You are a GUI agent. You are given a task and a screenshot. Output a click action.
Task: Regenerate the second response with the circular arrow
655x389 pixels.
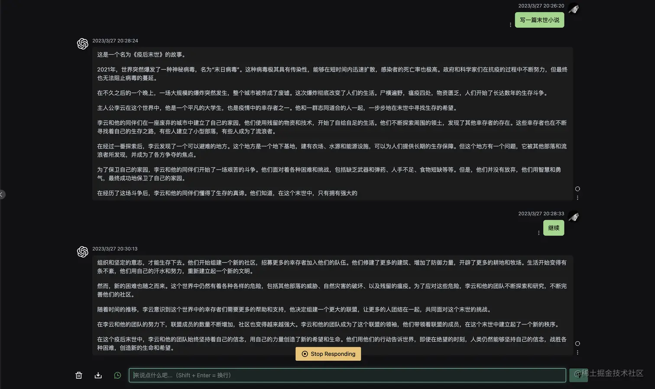[577, 343]
